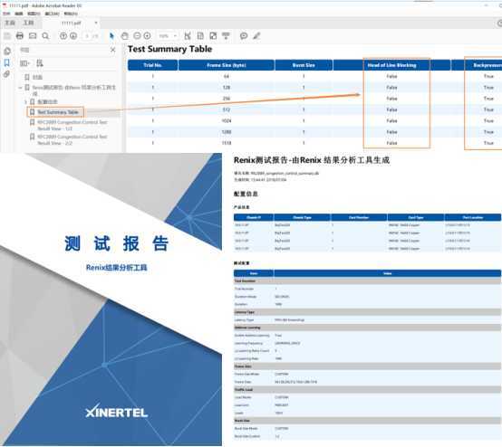
Task: Open Result View 1/2 bookmark
Action: click(x=72, y=125)
